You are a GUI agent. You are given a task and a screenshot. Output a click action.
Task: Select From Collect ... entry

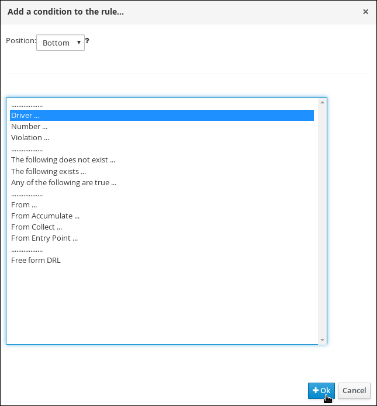[36, 227]
